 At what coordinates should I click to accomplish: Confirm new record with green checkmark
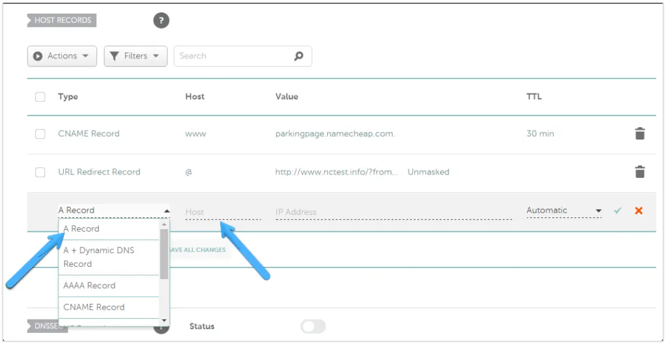617,210
